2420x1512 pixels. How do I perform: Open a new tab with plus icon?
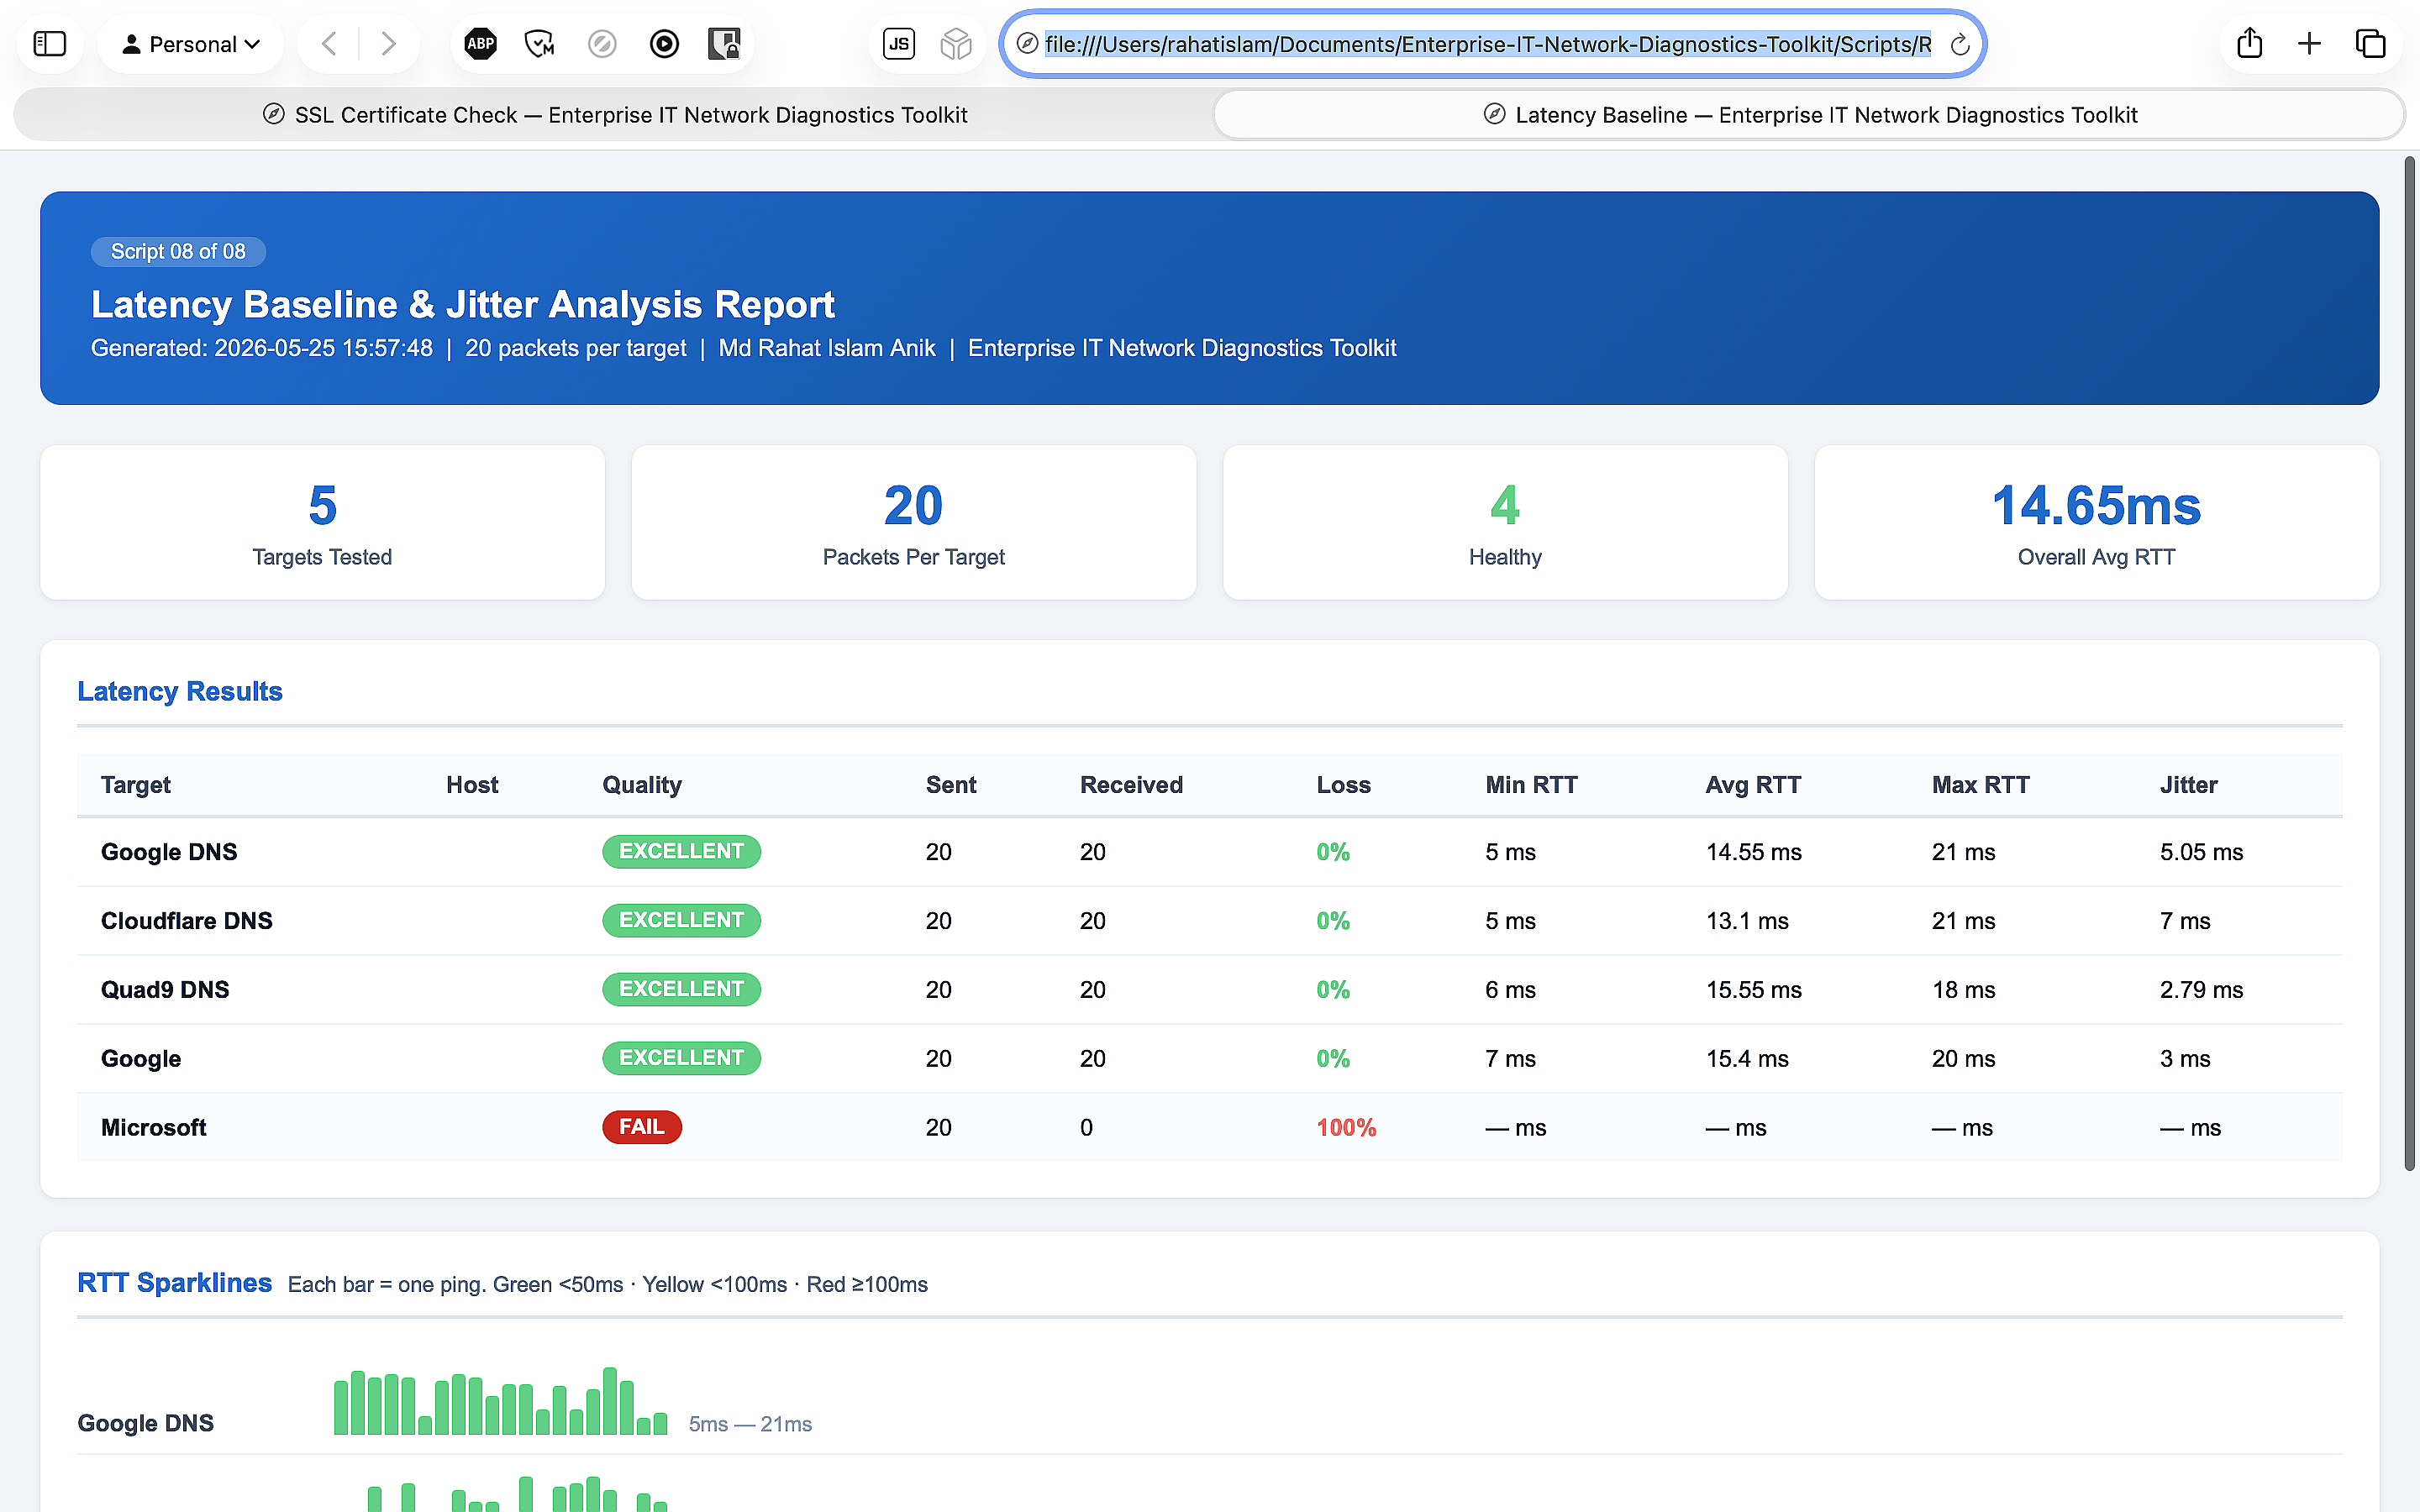[x=2309, y=44]
